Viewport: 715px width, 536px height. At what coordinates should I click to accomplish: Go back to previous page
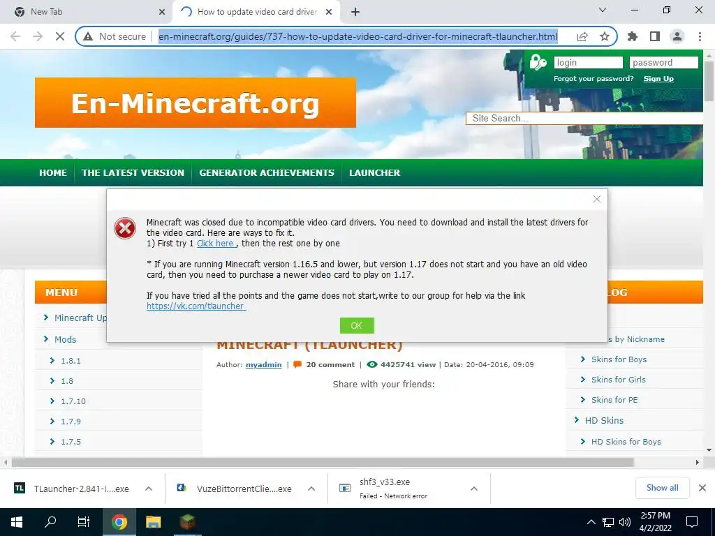15,36
